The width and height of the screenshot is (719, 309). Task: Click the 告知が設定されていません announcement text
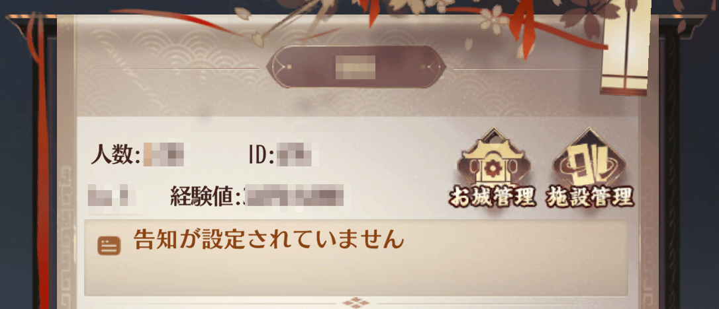pyautogui.click(x=269, y=240)
